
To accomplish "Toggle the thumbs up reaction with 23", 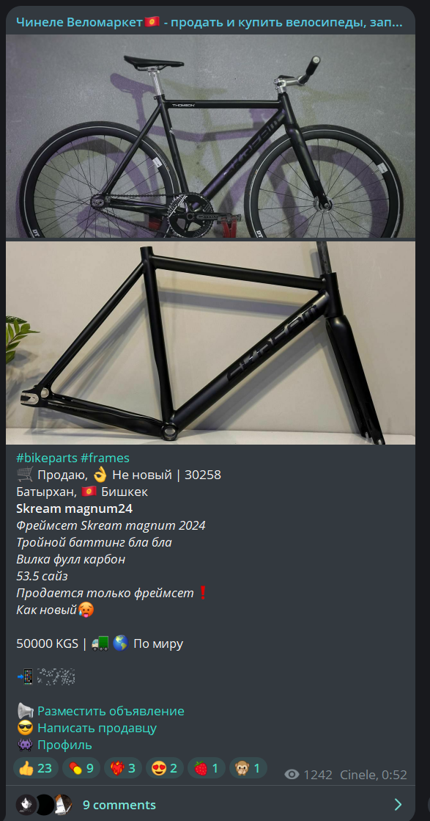I will pyautogui.click(x=35, y=768).
